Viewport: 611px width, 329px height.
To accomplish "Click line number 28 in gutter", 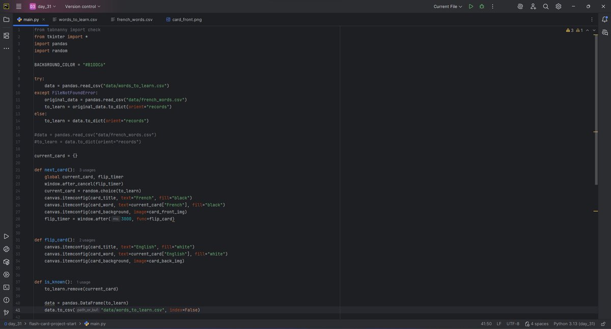I will tap(18, 219).
